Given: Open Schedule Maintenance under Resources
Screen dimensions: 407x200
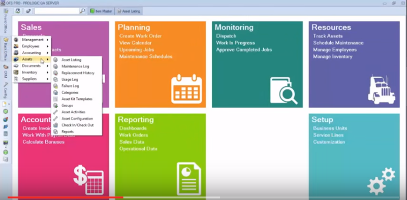Looking at the screenshot, I should (338, 43).
